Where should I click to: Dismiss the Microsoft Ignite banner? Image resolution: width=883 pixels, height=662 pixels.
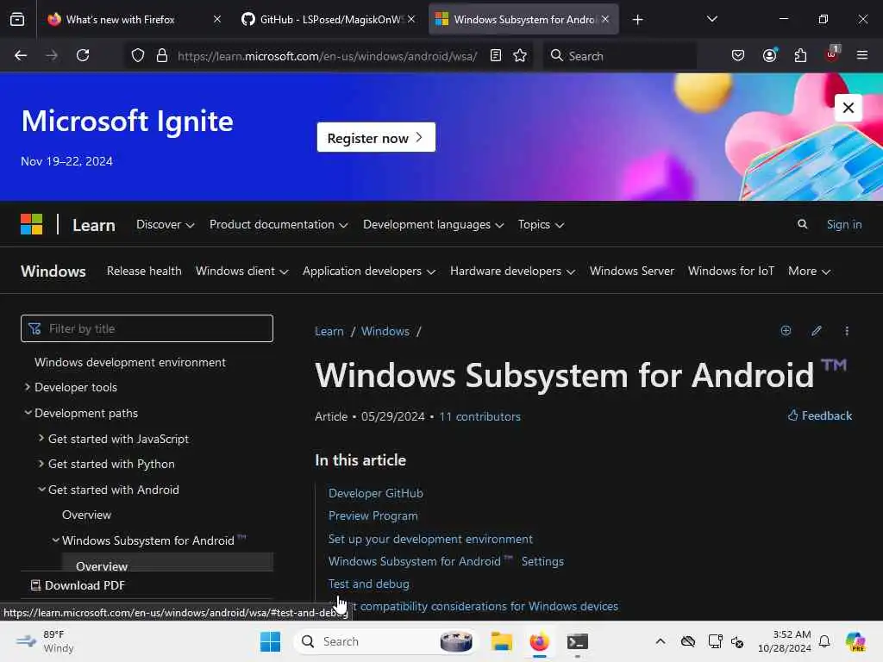point(849,108)
